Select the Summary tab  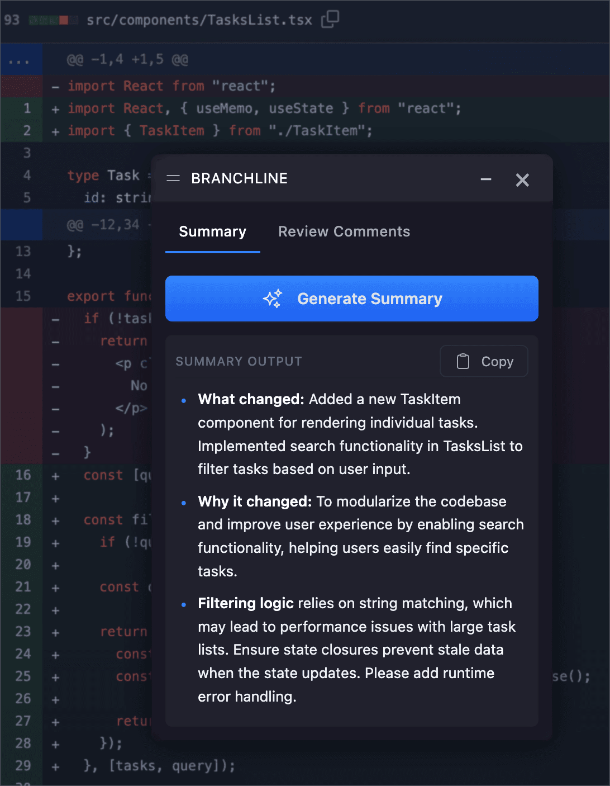click(x=213, y=231)
